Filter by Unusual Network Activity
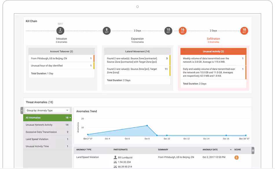The height and width of the screenshot is (169, 275). (39, 125)
